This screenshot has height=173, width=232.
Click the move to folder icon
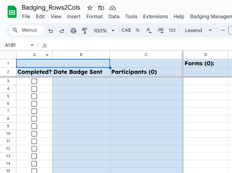pyautogui.click(x=101, y=8)
